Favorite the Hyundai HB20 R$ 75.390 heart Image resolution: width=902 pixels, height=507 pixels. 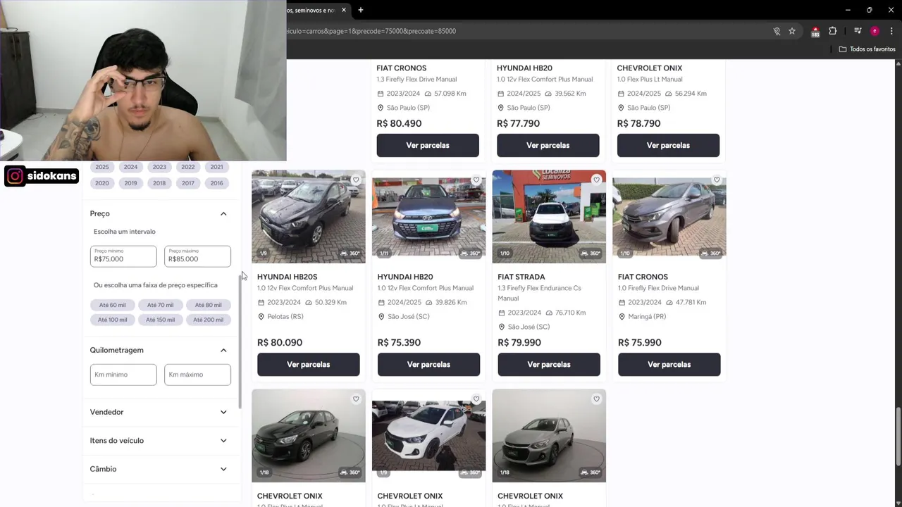pyautogui.click(x=476, y=180)
